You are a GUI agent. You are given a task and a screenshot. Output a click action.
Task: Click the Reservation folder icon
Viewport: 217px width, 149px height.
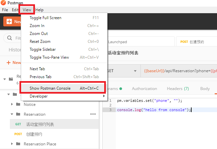(18, 114)
